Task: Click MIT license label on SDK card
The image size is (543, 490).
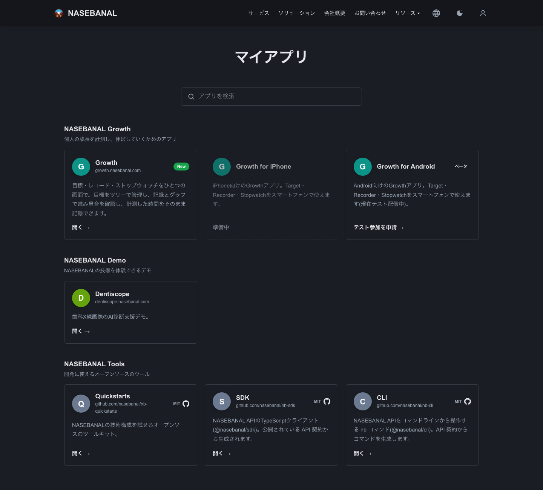Action: point(318,402)
